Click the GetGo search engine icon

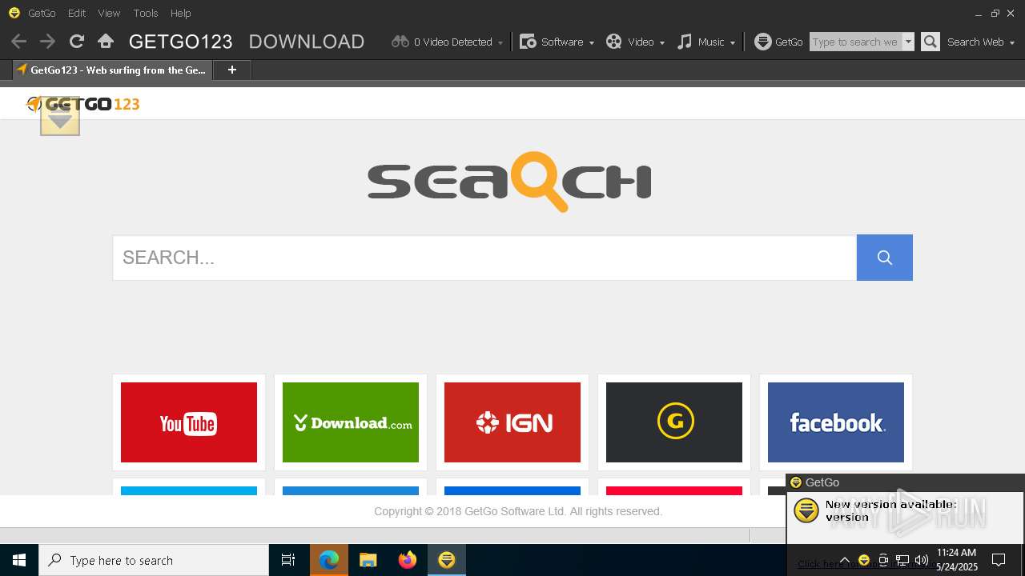[x=763, y=42]
